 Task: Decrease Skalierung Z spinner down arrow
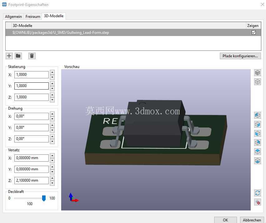52,100
